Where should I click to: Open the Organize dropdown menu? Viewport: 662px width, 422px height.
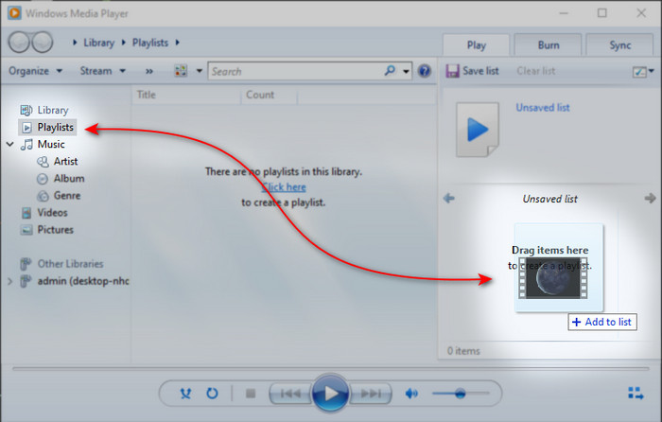(36, 71)
